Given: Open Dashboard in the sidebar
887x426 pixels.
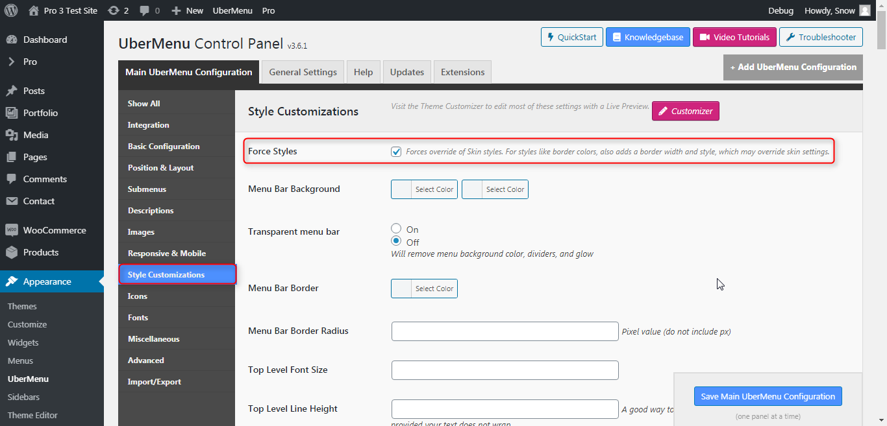Looking at the screenshot, I should [52, 40].
